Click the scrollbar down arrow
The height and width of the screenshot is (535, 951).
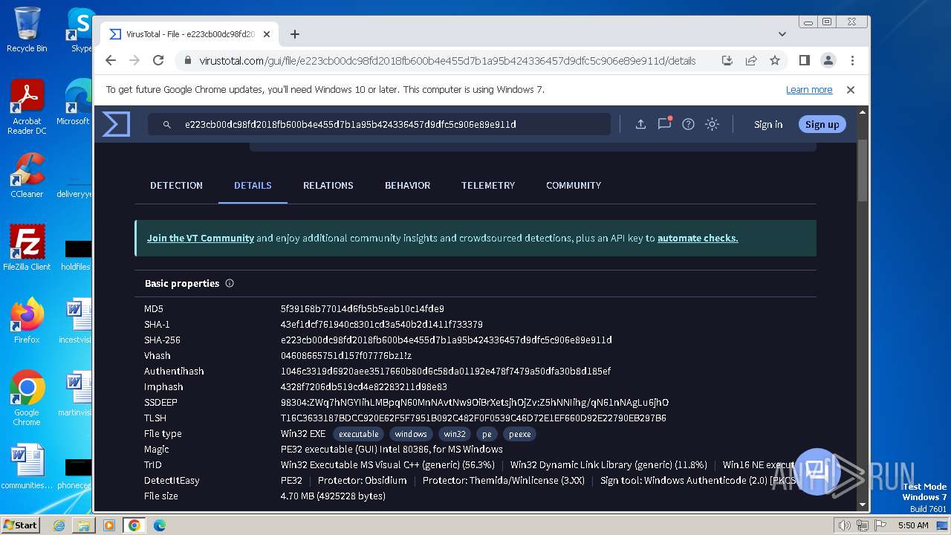pos(862,505)
